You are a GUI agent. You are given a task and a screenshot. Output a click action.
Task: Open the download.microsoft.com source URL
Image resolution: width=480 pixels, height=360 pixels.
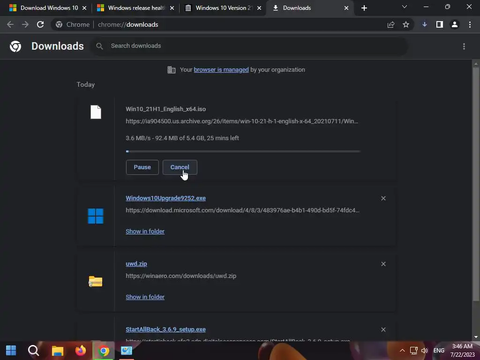pyautogui.click(x=242, y=210)
